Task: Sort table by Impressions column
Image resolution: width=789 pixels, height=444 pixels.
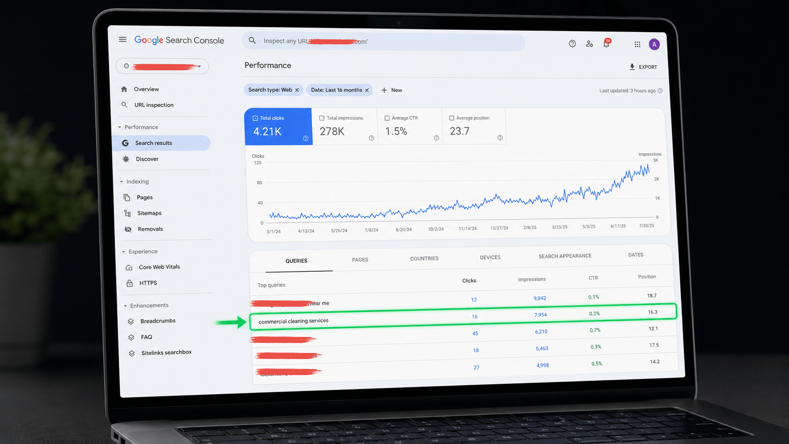Action: click(x=532, y=279)
